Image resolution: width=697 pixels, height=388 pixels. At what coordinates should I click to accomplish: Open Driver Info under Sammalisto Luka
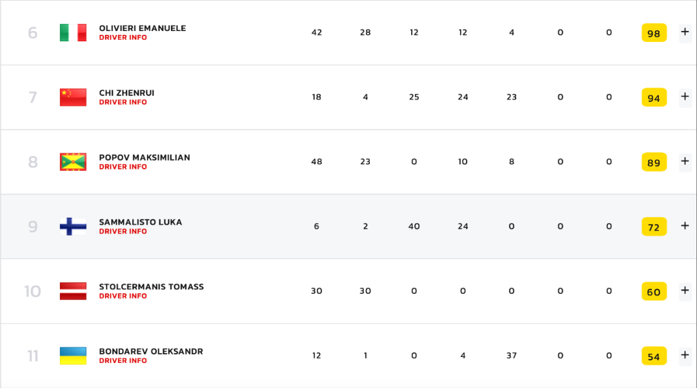[123, 231]
